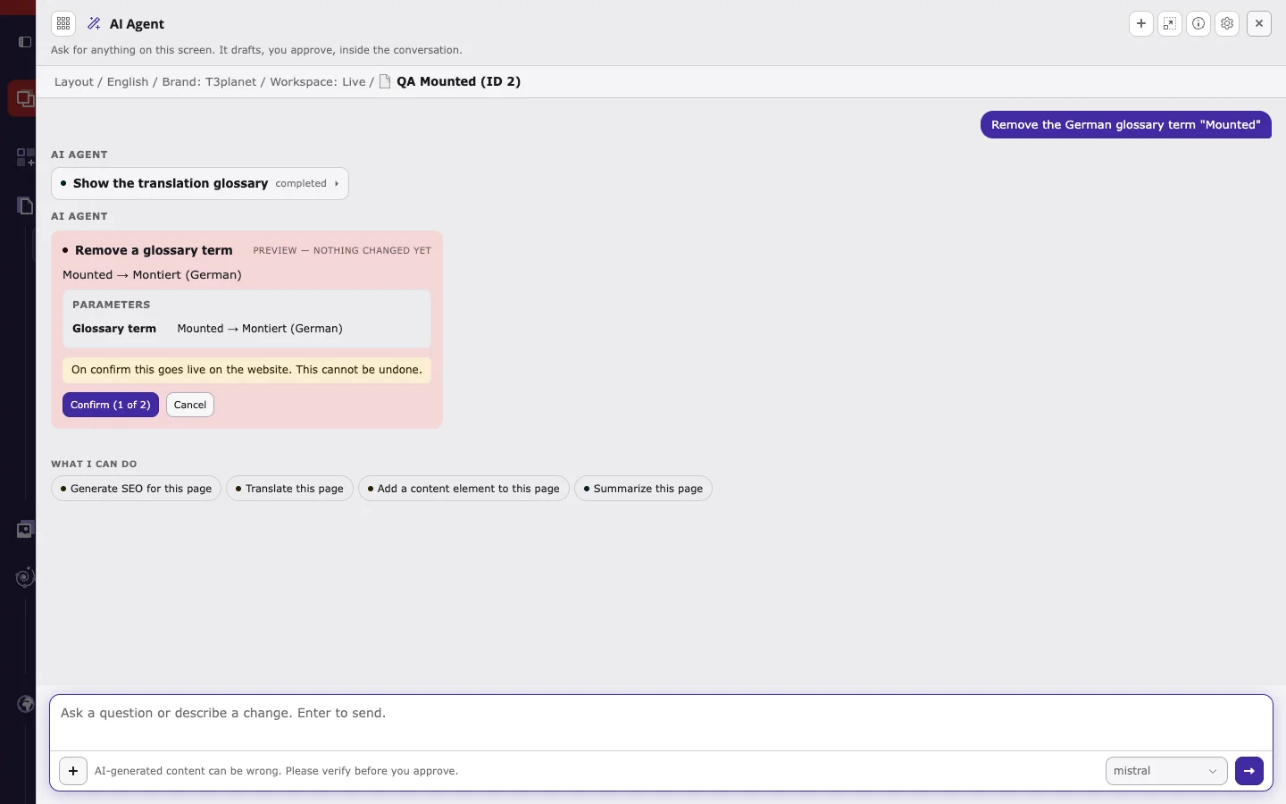The image size is (1286, 804).
Task: Open the information icon in the header
Action: (1198, 24)
